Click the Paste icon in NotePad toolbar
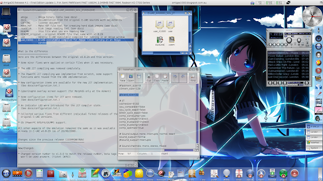This screenshot has width=323, height=181. (x=165, y=78)
